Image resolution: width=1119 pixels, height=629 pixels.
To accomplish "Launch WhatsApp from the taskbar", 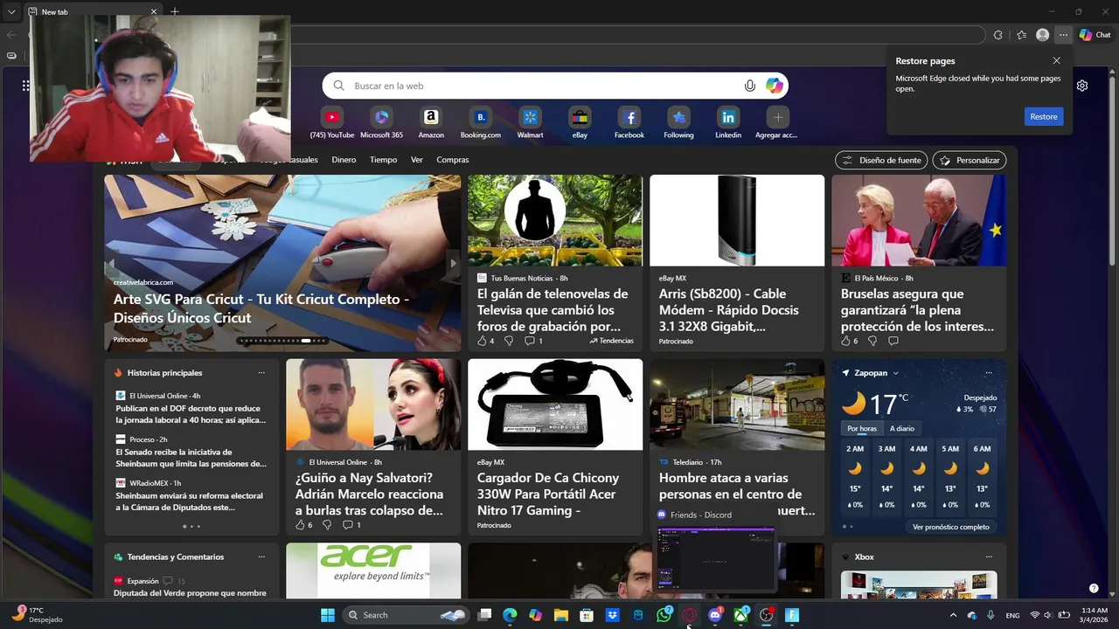I will [x=664, y=615].
